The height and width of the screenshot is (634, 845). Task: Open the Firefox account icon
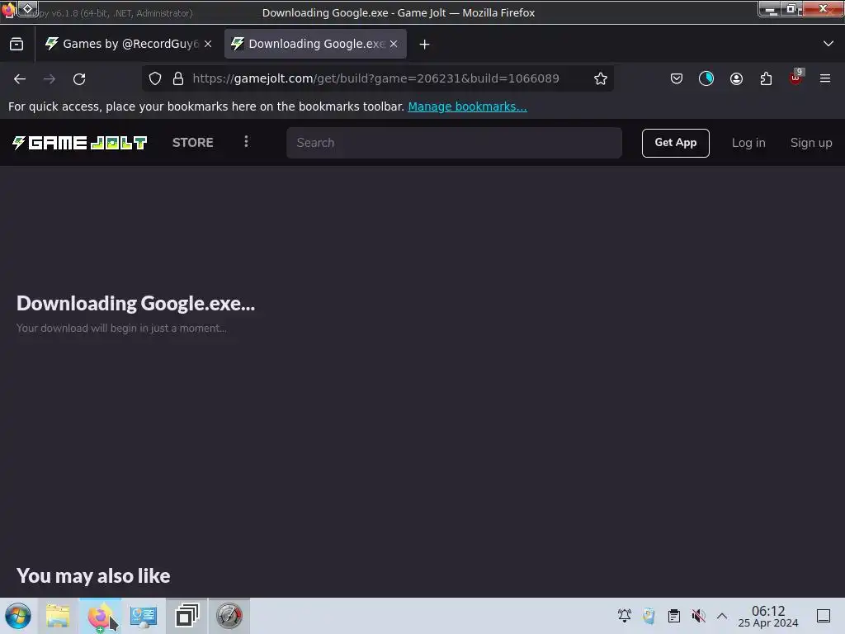tap(736, 78)
